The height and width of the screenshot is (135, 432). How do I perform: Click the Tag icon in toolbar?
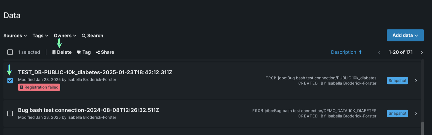(79, 52)
